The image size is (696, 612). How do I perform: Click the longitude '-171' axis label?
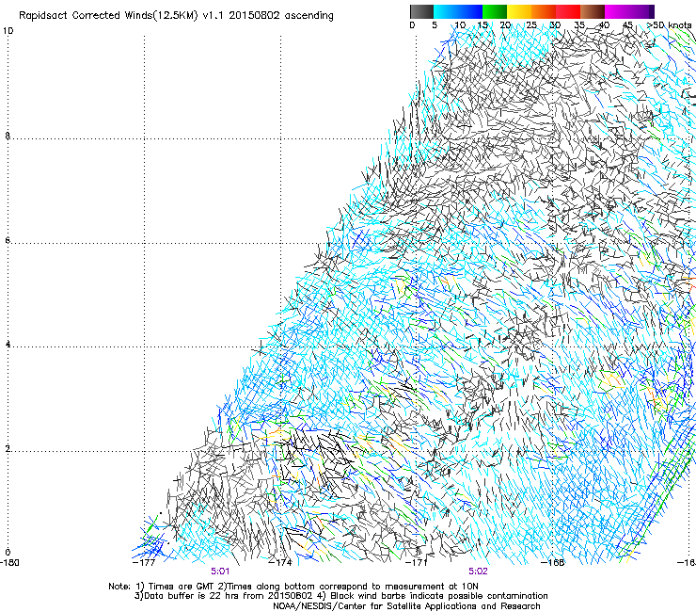[417, 563]
